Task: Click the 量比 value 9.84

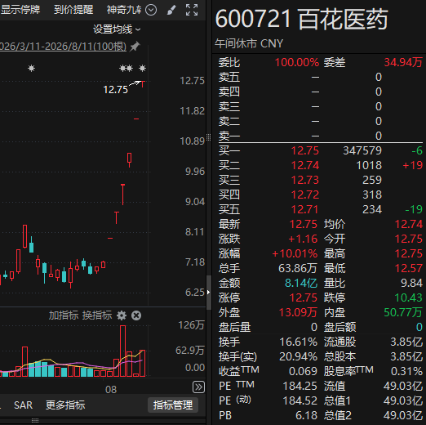Action: 411,283
